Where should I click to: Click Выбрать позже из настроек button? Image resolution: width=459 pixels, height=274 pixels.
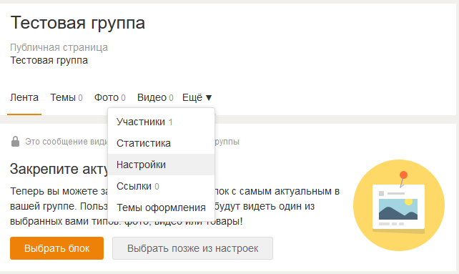click(x=192, y=248)
